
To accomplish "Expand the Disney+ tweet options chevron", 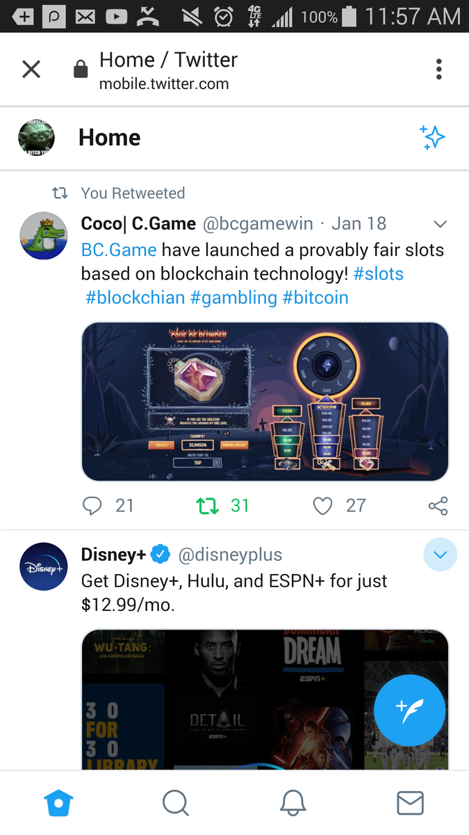I will point(440,555).
